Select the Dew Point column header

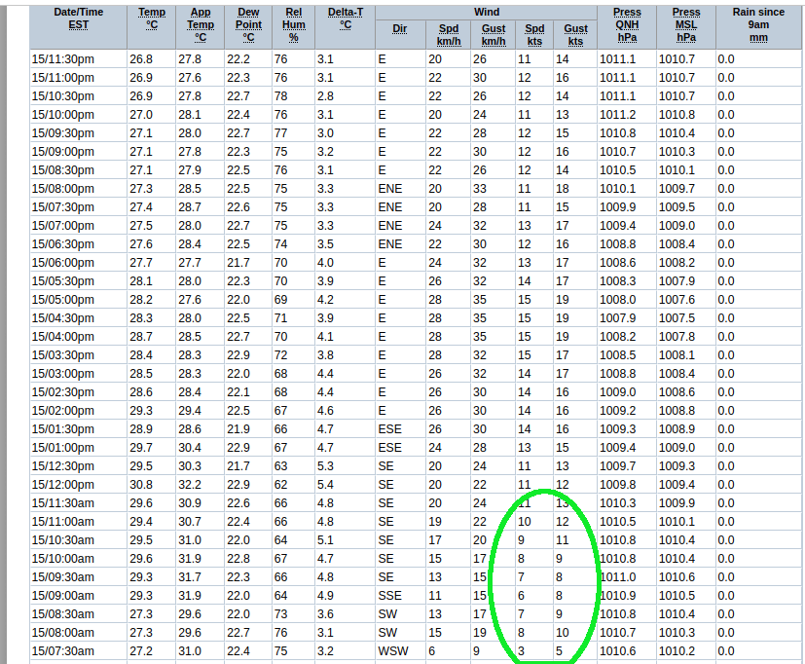248,24
